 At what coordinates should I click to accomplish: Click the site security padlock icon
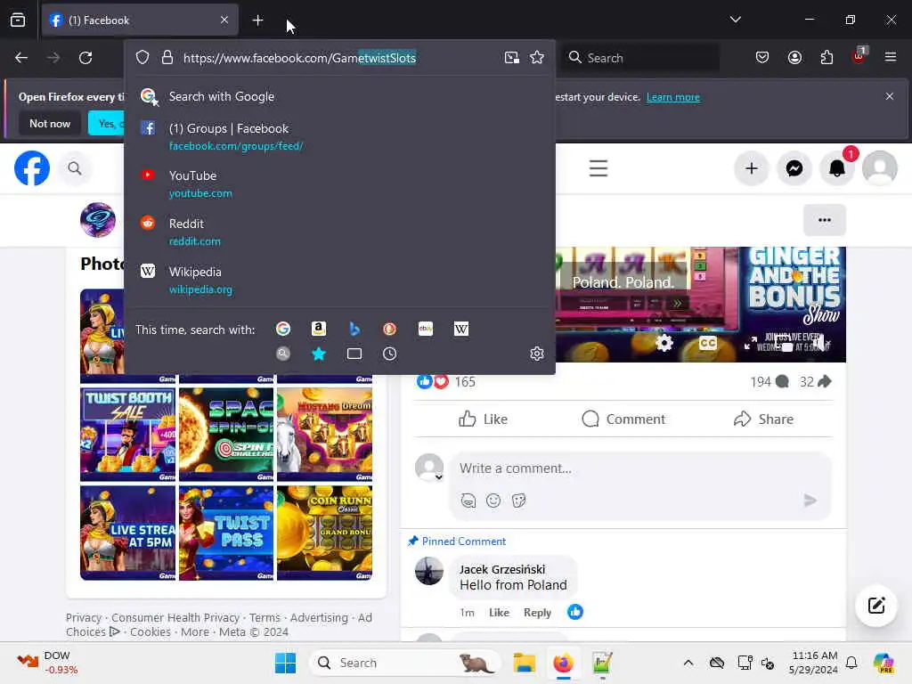click(167, 58)
